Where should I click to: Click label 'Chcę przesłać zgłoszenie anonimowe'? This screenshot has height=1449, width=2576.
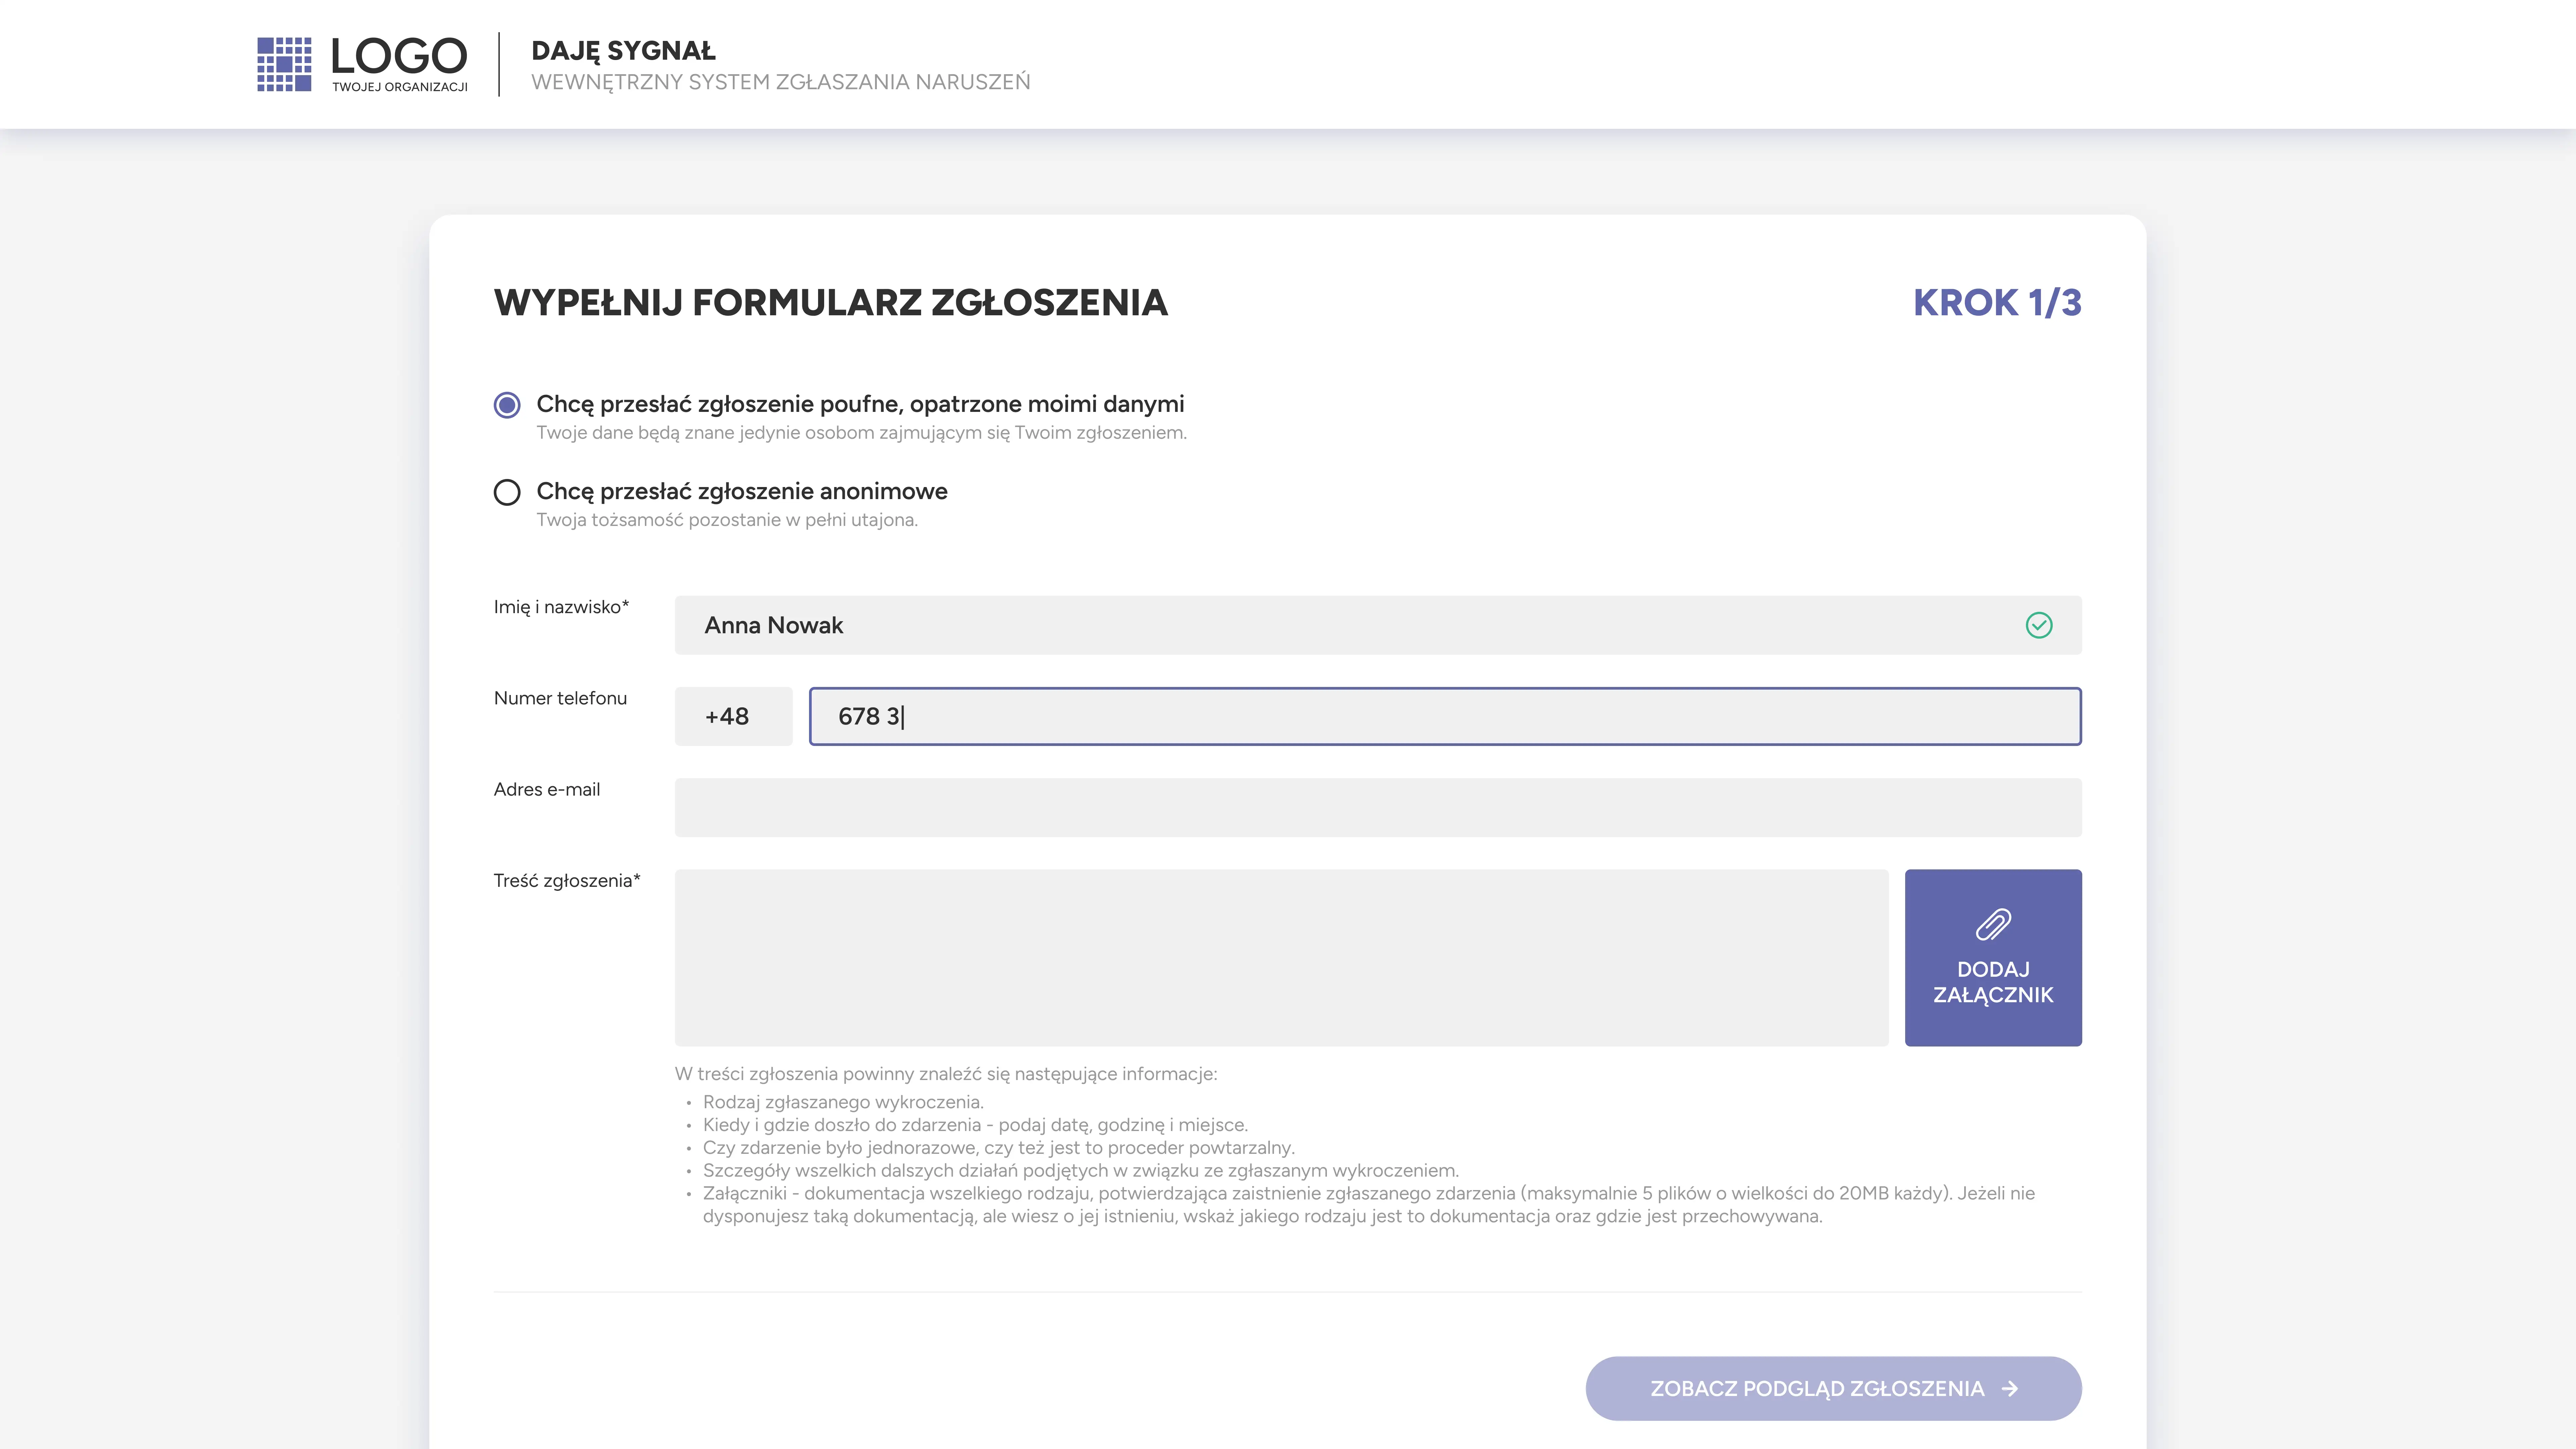[x=741, y=491]
